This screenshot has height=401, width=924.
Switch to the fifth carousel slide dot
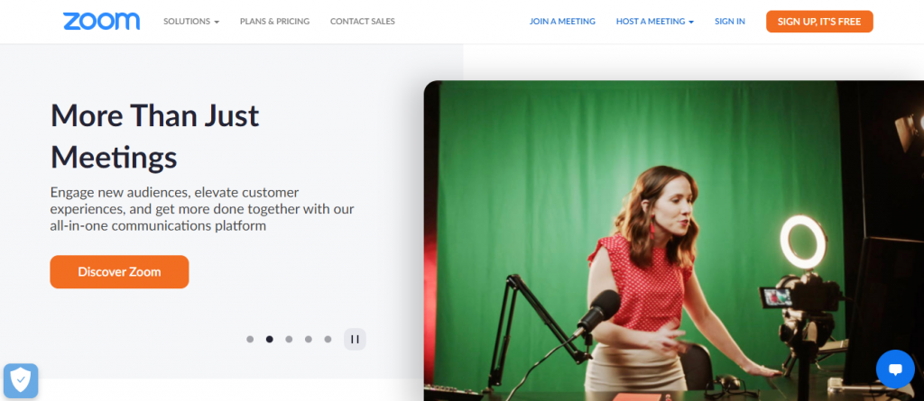[x=328, y=339]
